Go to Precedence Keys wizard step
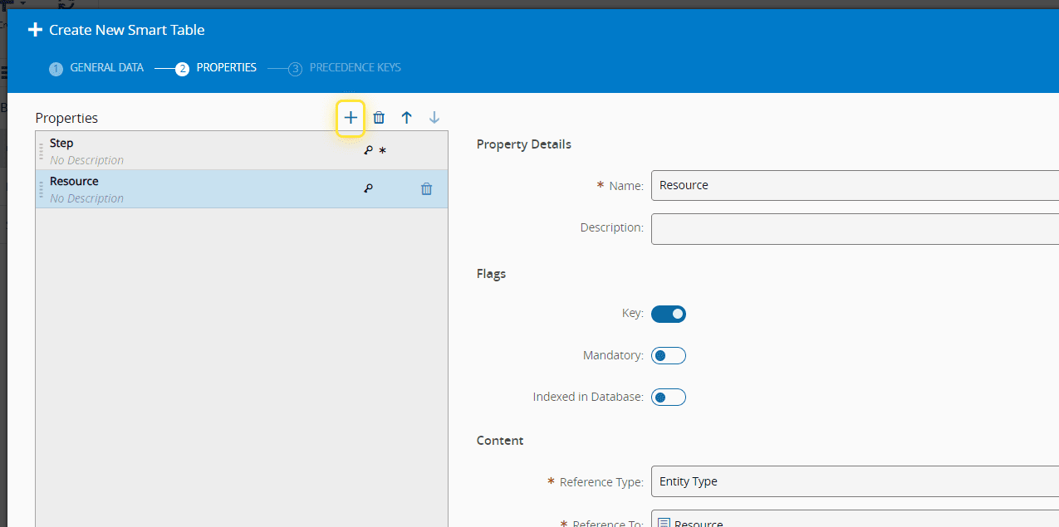This screenshot has width=1059, height=527. tap(345, 68)
